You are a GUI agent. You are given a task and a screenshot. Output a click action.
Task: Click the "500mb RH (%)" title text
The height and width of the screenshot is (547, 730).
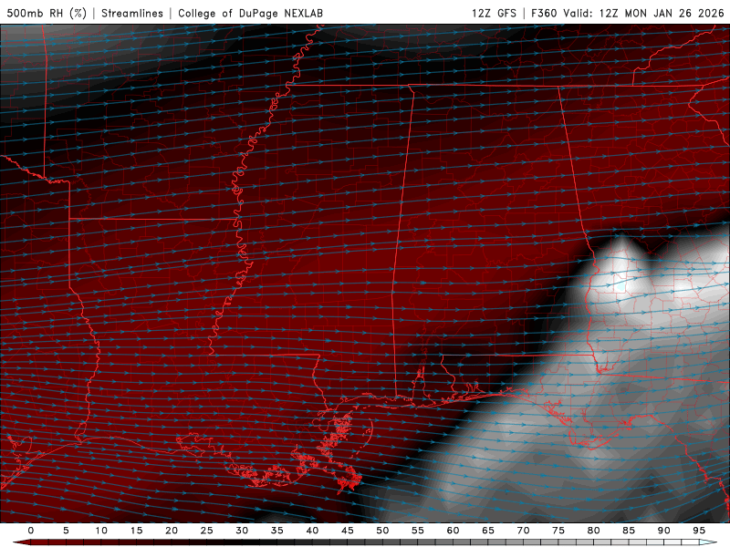(47, 13)
